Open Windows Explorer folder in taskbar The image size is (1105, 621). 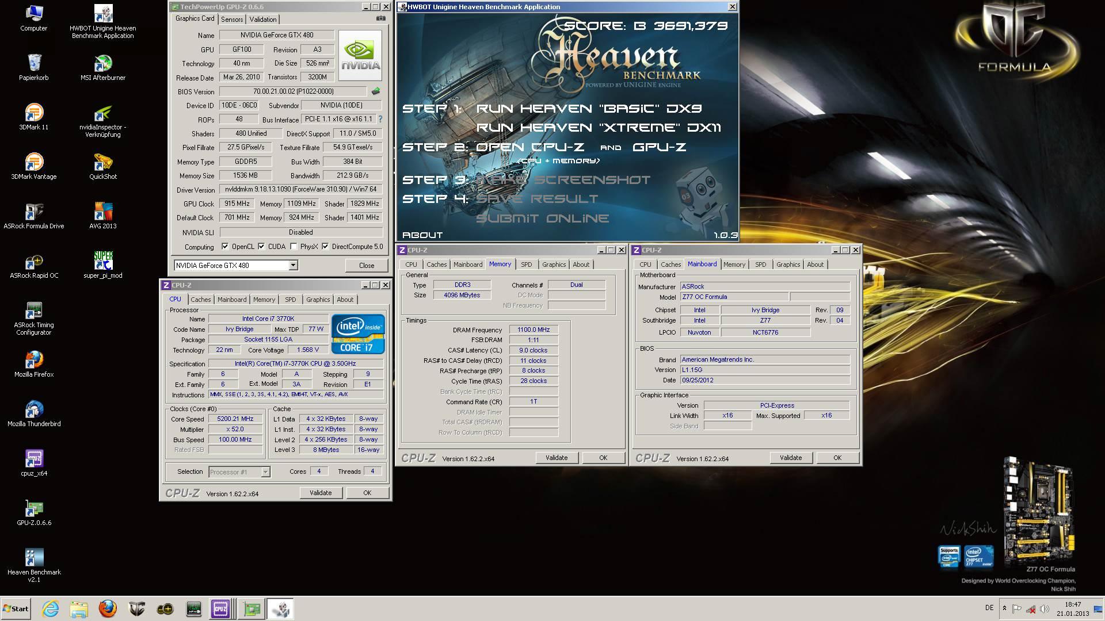(x=79, y=608)
